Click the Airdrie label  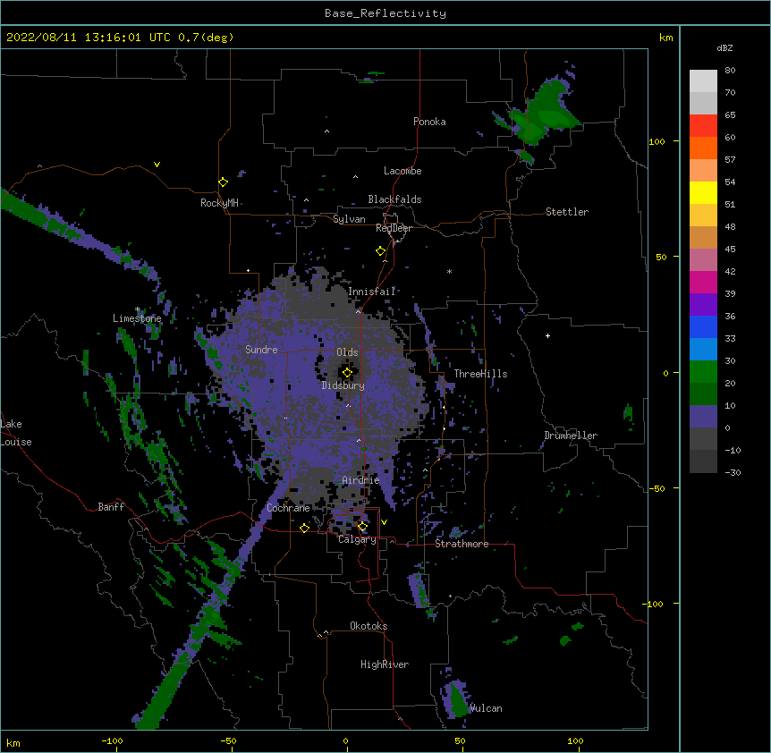tap(361, 480)
